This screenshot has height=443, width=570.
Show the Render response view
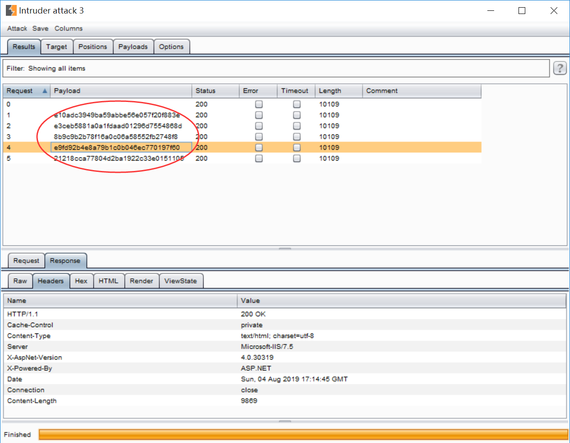pos(141,281)
